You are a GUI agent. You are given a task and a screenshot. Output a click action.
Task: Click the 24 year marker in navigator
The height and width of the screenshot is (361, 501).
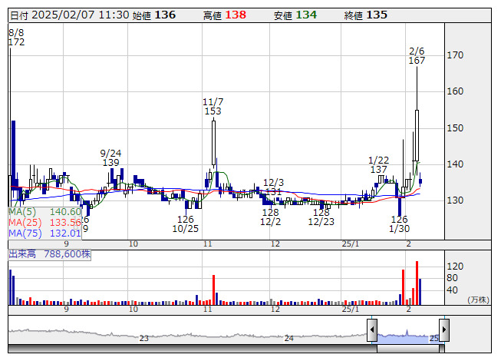point(288,338)
